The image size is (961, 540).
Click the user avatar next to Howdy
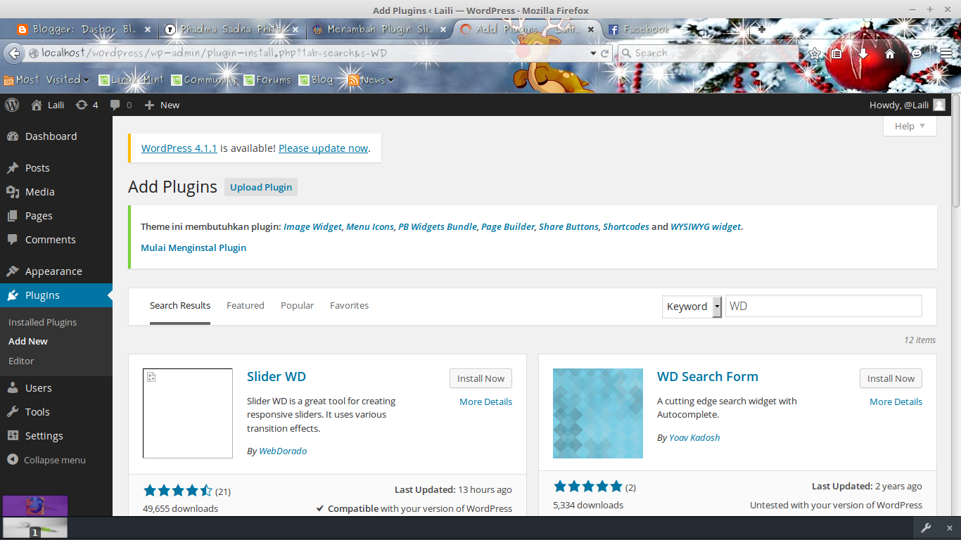[x=939, y=105]
